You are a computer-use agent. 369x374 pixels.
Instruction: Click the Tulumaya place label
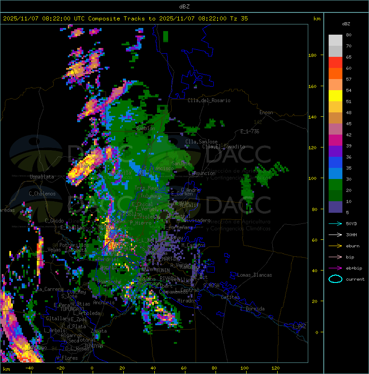(x=151, y=196)
